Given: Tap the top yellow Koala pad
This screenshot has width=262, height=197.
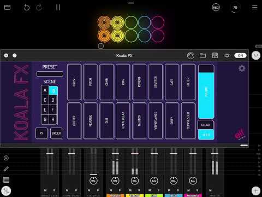Looking at the screenshot, I should point(117,22).
